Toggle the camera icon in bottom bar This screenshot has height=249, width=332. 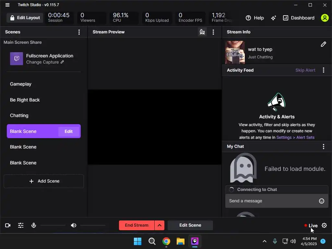click(x=8, y=225)
